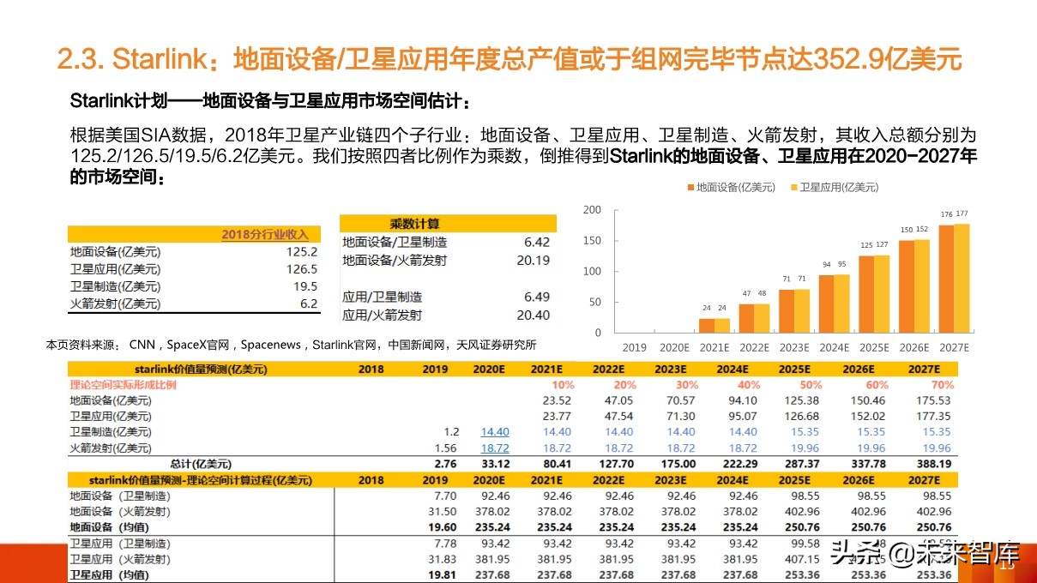Select 7.70 in 地面设备 (卫星制造) row

click(446, 496)
